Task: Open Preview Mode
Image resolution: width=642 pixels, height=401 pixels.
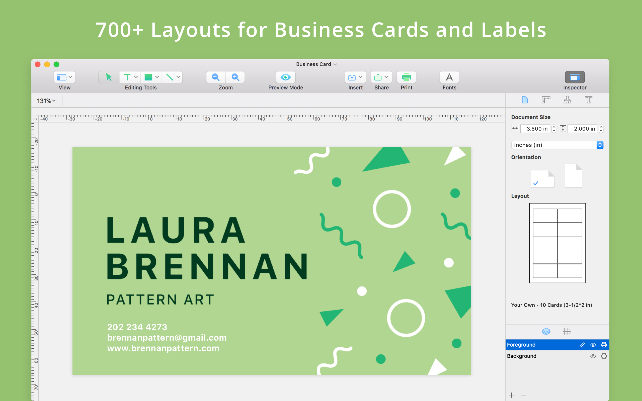Action: coord(285,77)
